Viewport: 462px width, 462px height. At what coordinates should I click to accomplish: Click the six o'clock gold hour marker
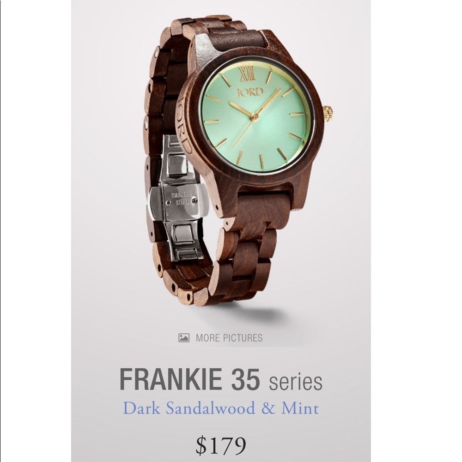[261, 161]
